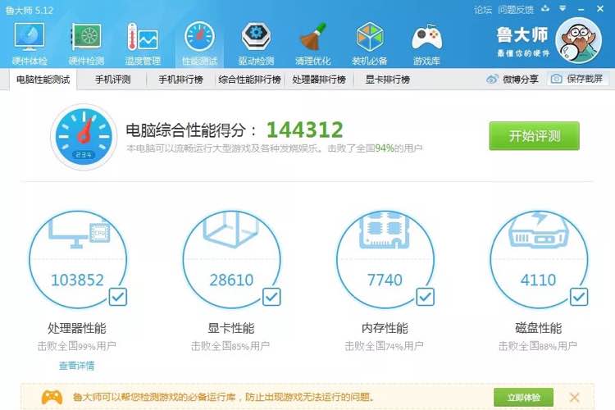Dismiss the game library banner with X
615x410 pixels.
575,398
